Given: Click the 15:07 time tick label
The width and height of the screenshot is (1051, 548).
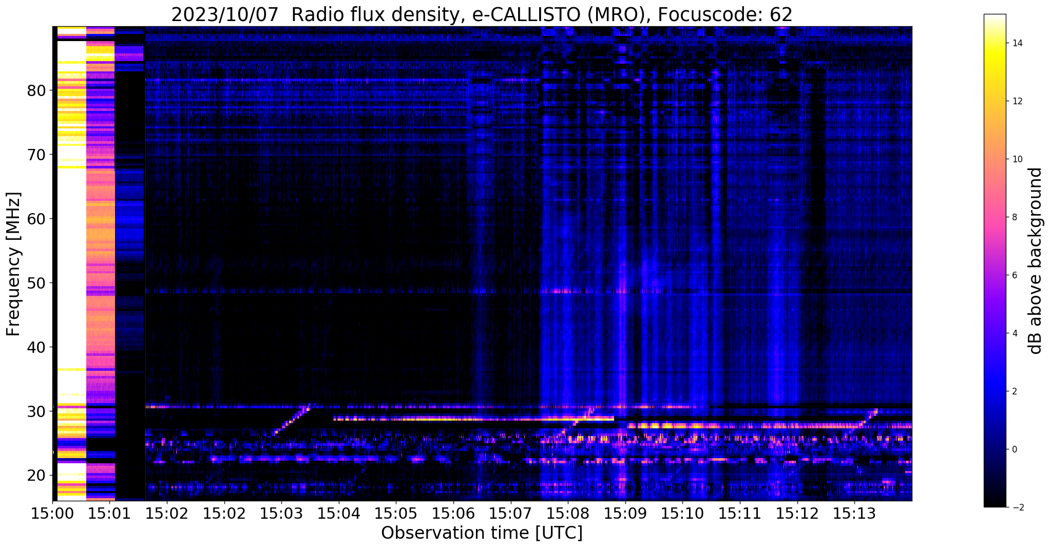Looking at the screenshot, I should pos(510,514).
